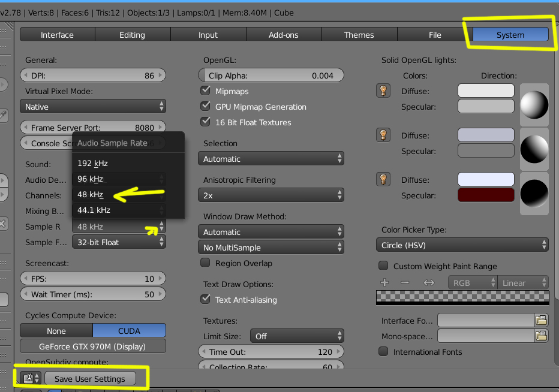Pick first light Diffuse color
The width and height of the screenshot is (559, 392).
coord(486,91)
